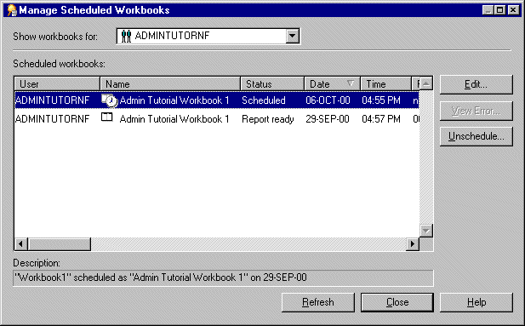Open Help for scheduled workbooks
This screenshot has height=326, width=525.
pos(476,302)
